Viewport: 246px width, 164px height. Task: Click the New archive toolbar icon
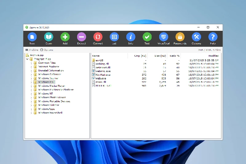[32, 37]
